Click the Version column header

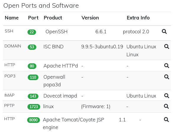coord(90,18)
